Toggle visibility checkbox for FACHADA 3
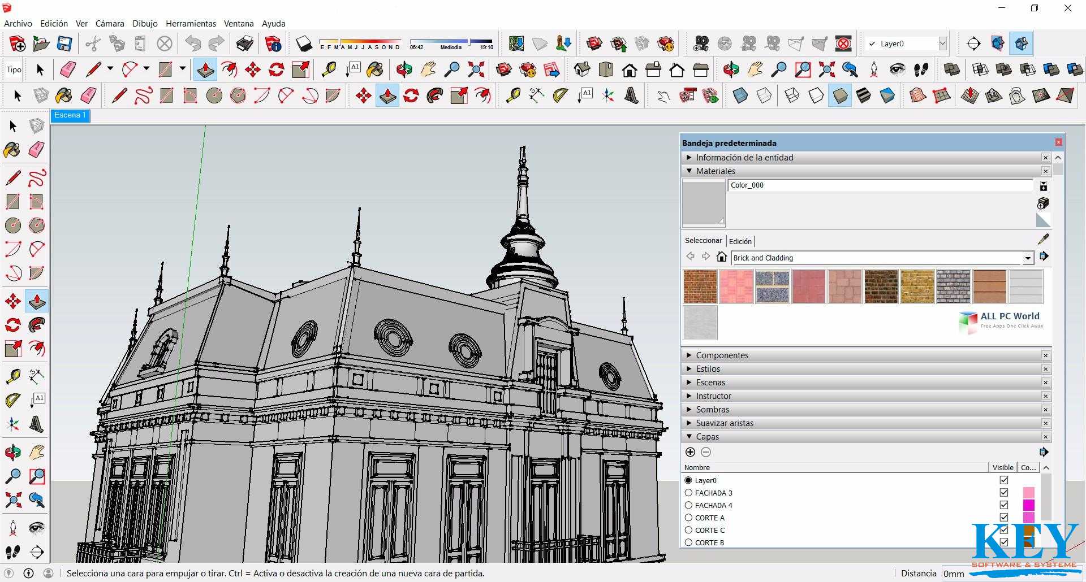 tap(1004, 493)
